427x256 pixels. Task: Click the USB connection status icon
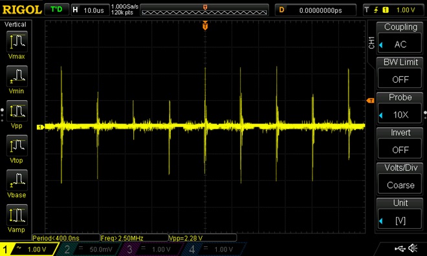pos(399,248)
